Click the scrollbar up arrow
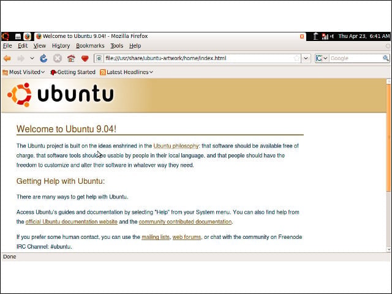 point(388,81)
